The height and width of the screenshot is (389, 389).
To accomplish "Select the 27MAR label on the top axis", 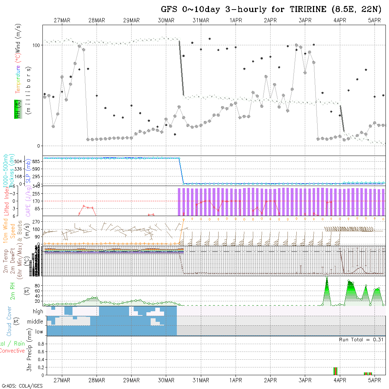I will coord(62,21).
